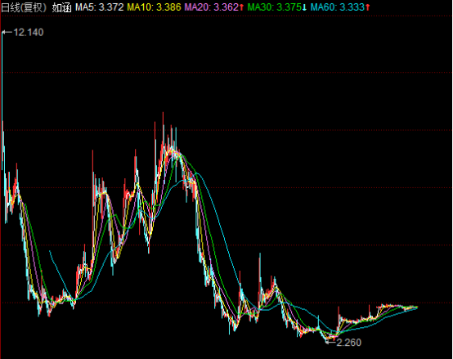This screenshot has width=453, height=359.
Task: Click the 2.260 low price marker
Action: point(349,343)
